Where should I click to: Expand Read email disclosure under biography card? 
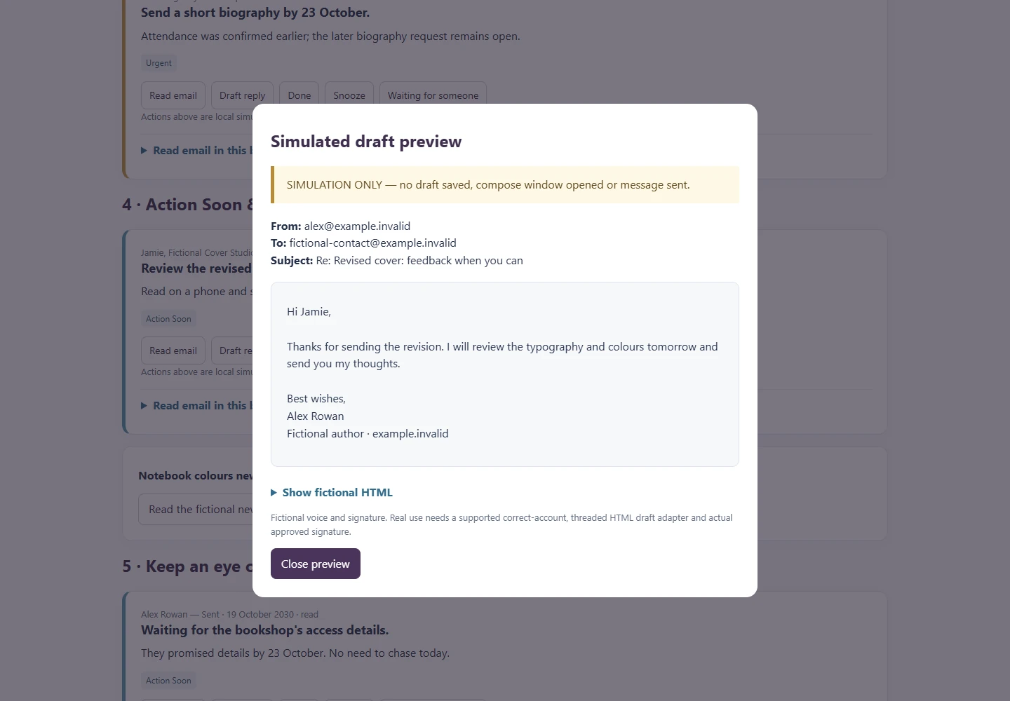coord(197,151)
